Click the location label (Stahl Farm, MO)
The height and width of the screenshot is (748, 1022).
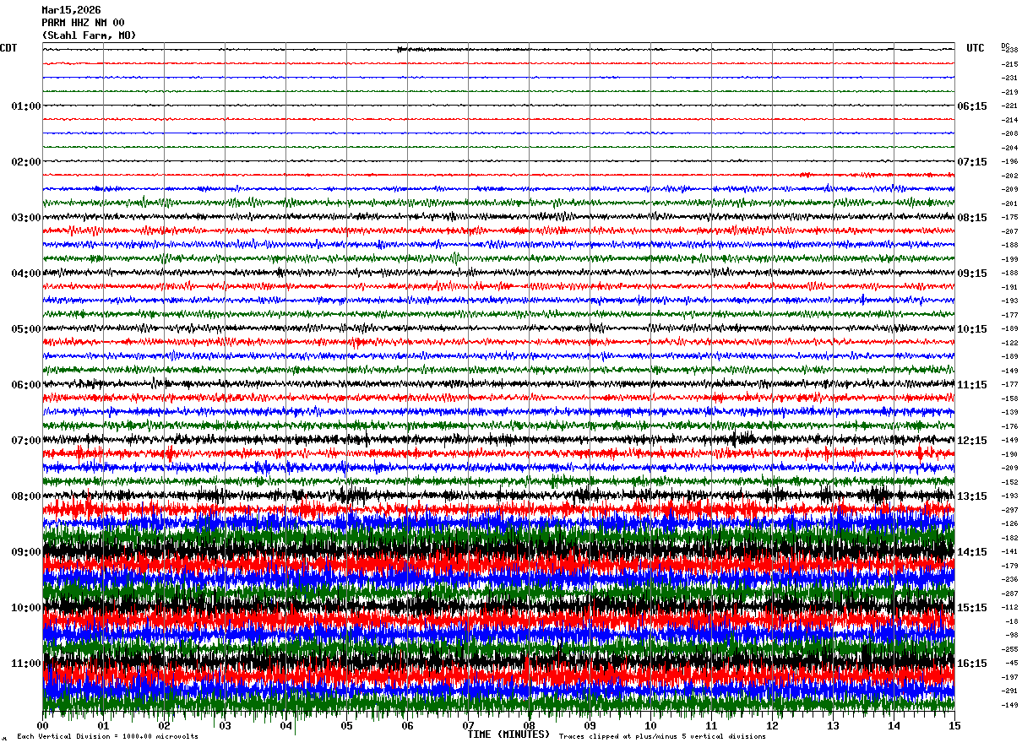pos(89,35)
